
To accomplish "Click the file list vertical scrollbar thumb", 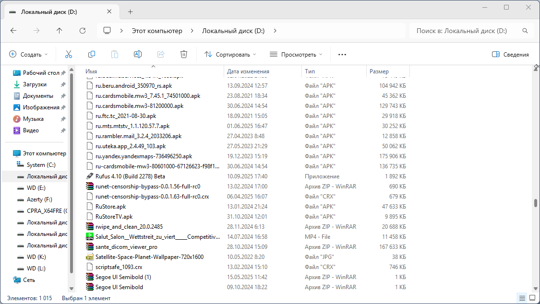I will point(536,203).
